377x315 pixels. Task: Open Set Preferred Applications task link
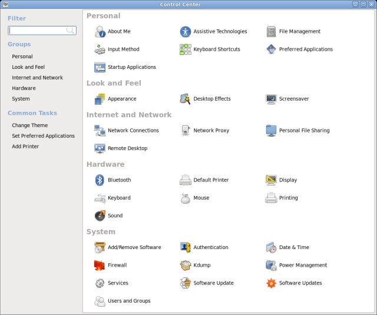43,136
